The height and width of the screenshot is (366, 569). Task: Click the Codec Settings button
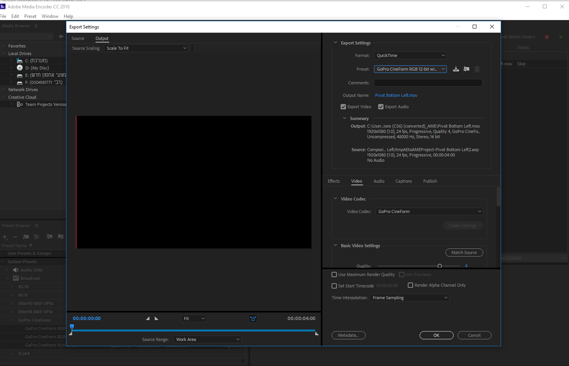[463, 226]
